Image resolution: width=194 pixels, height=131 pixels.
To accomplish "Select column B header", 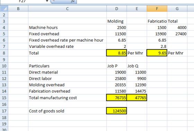I will pos(18,9).
